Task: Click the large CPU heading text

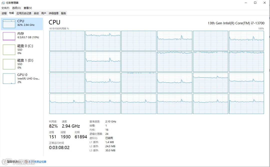Action: (54, 22)
